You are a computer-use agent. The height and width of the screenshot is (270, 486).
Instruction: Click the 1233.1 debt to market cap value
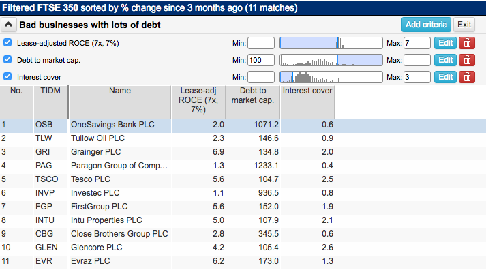267,166
